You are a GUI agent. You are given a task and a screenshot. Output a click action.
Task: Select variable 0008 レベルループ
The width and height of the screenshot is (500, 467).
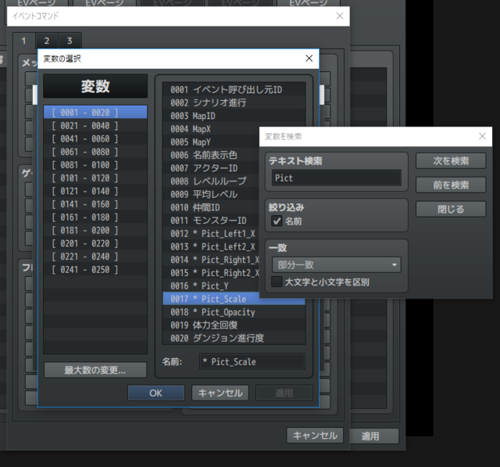click(211, 181)
